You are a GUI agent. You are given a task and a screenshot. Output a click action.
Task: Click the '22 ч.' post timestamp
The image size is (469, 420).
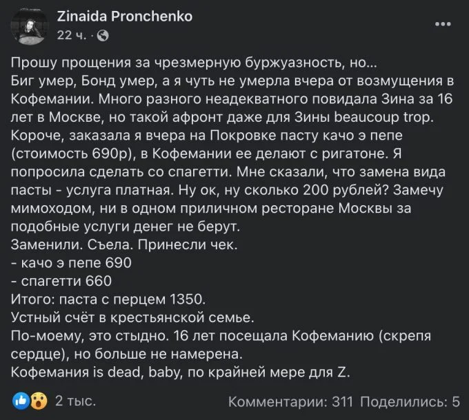pos(72,36)
